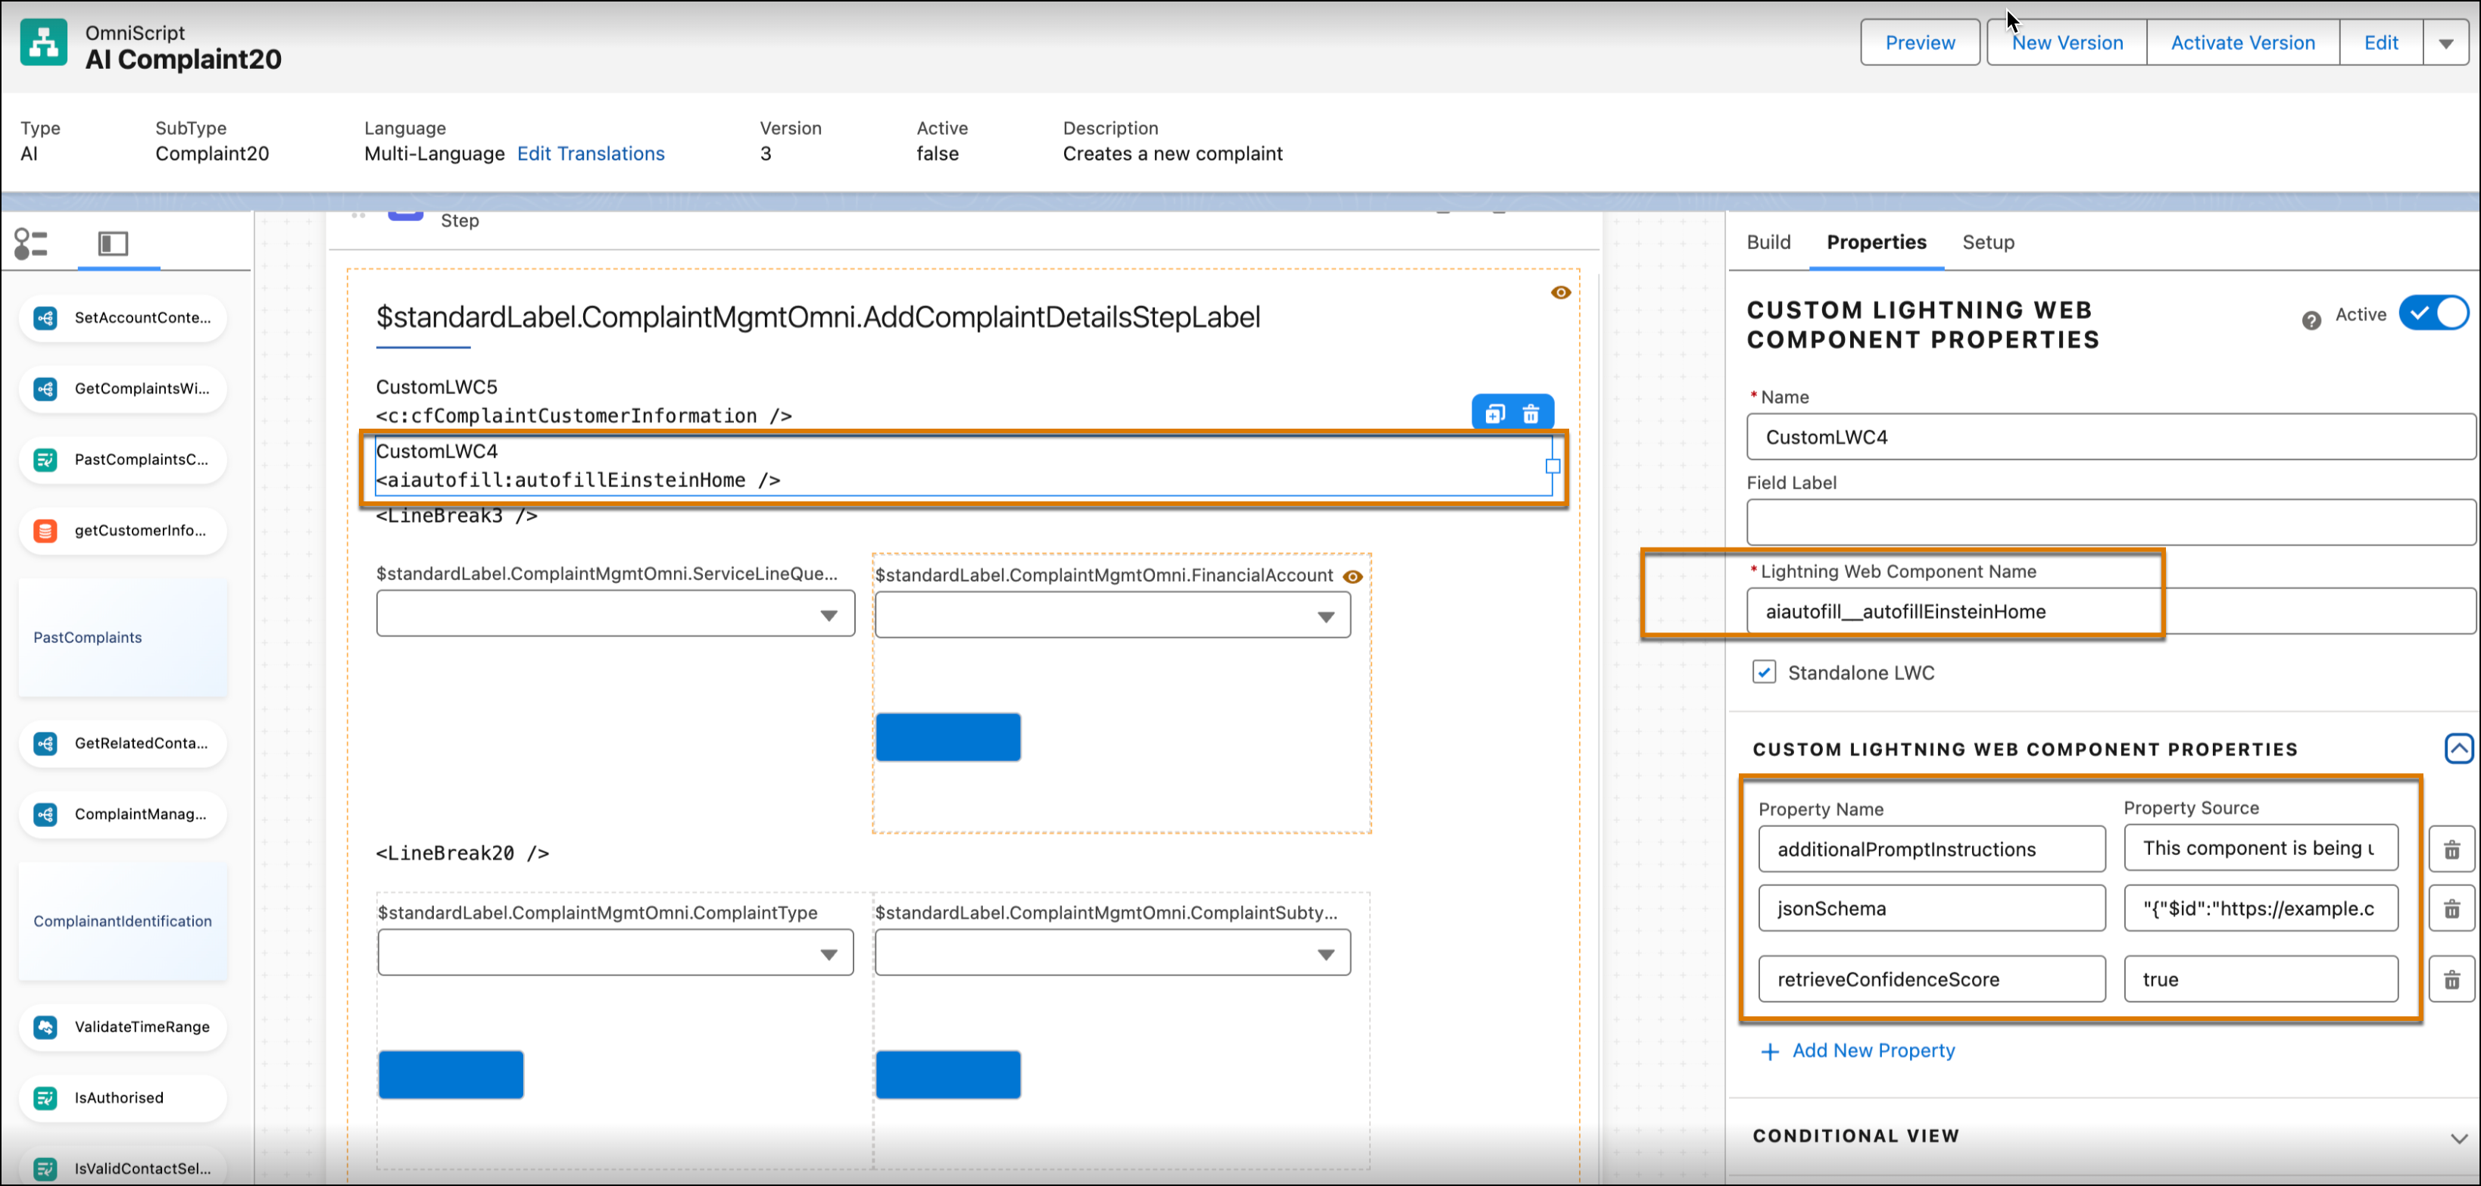
Task: Select the IsAuthorised element
Action: [x=123, y=1098]
